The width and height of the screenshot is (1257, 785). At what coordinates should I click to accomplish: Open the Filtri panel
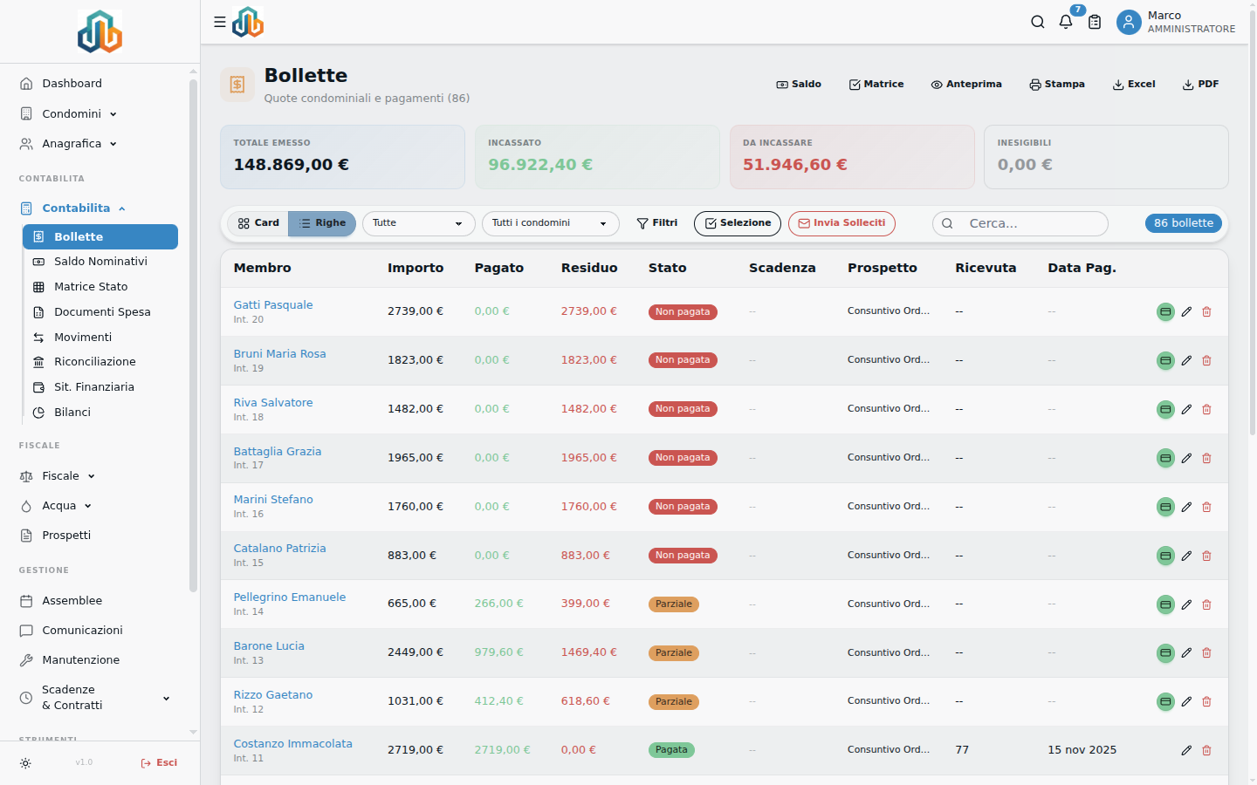(657, 223)
